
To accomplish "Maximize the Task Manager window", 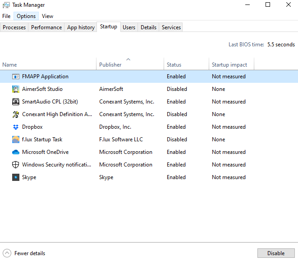I will click(268, 4).
